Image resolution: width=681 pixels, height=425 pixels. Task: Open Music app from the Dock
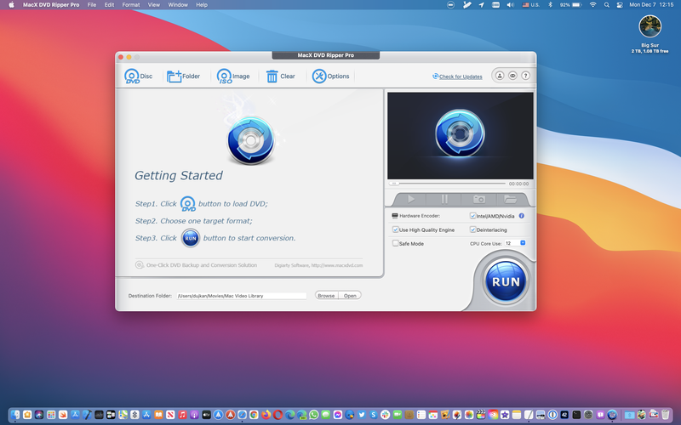coord(182,415)
